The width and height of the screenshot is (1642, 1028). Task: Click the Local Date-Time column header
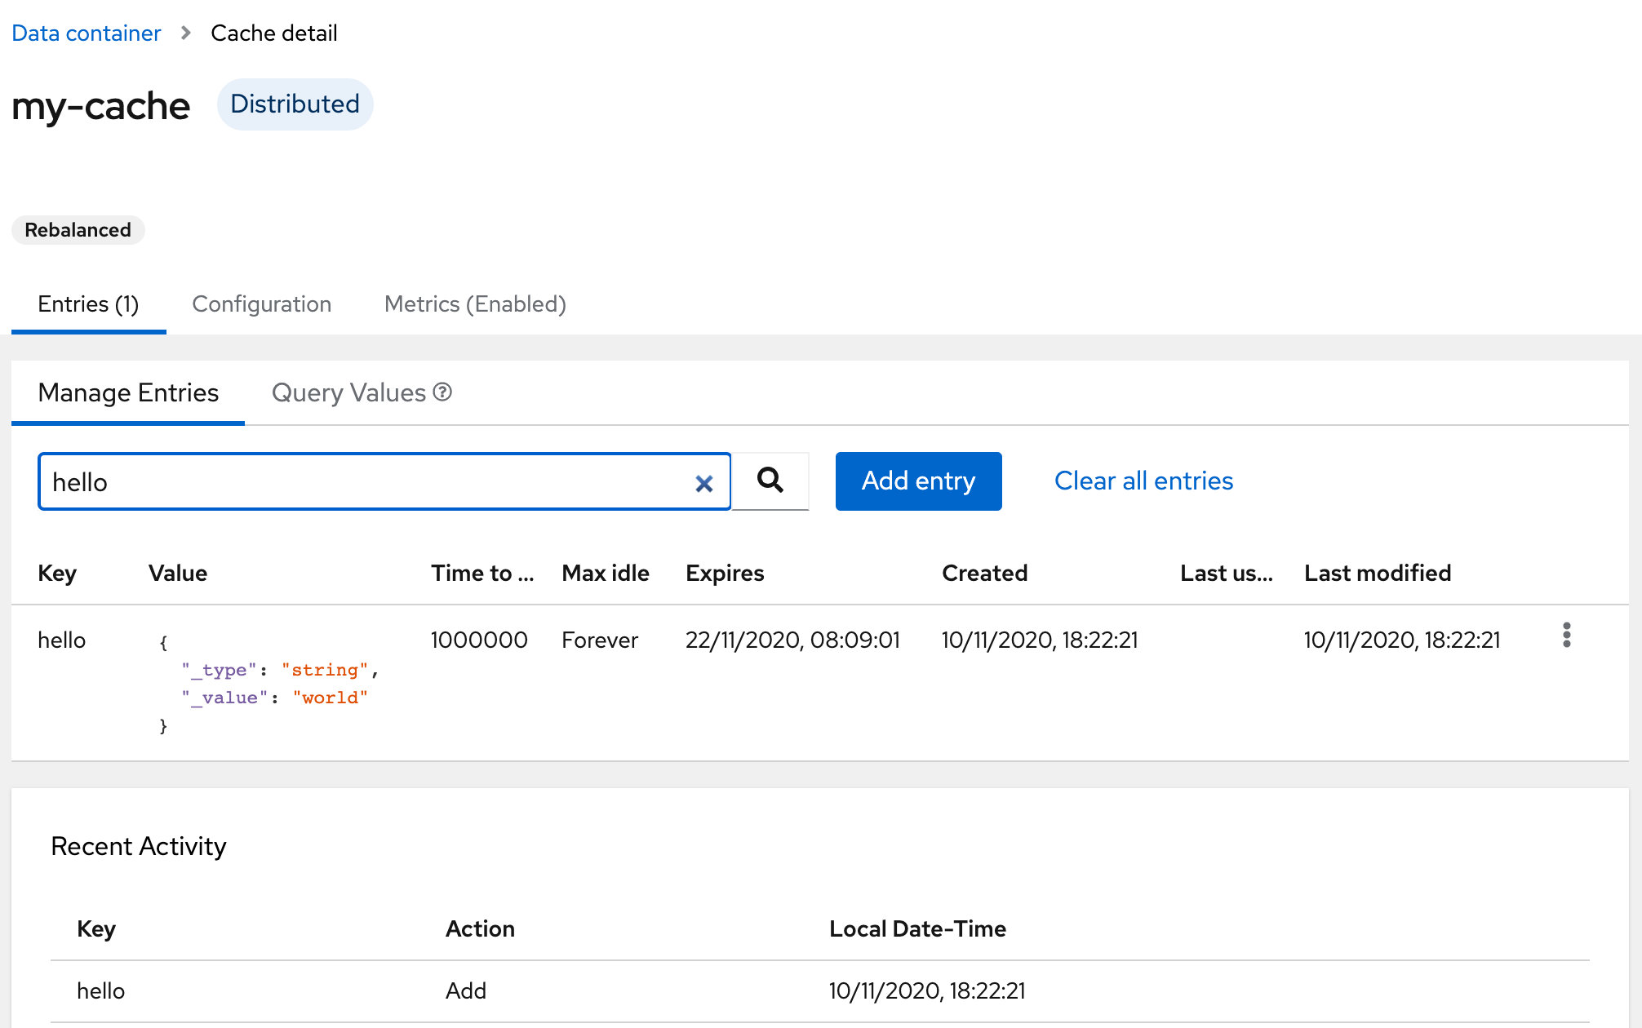coord(917,928)
